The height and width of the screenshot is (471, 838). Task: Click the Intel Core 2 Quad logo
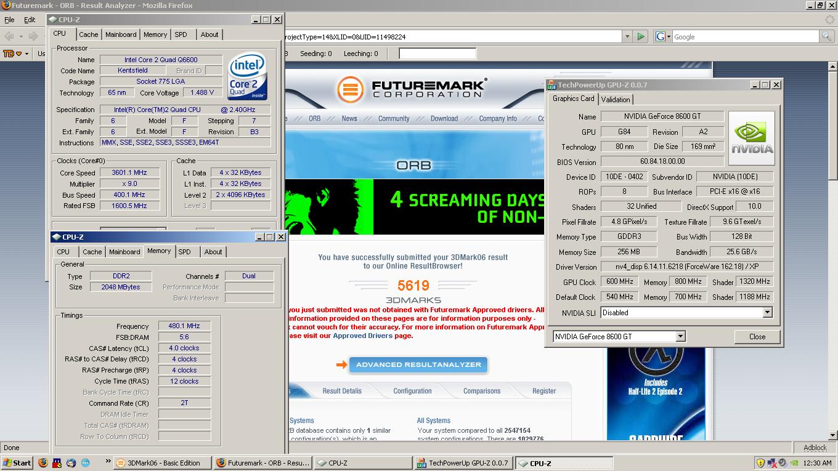point(247,77)
